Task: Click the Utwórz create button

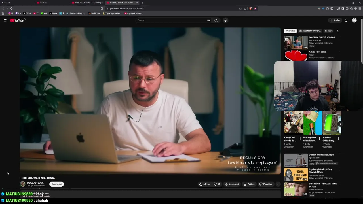Action: coord(335,20)
